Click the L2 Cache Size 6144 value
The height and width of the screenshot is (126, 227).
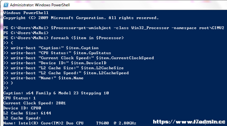(46, 113)
